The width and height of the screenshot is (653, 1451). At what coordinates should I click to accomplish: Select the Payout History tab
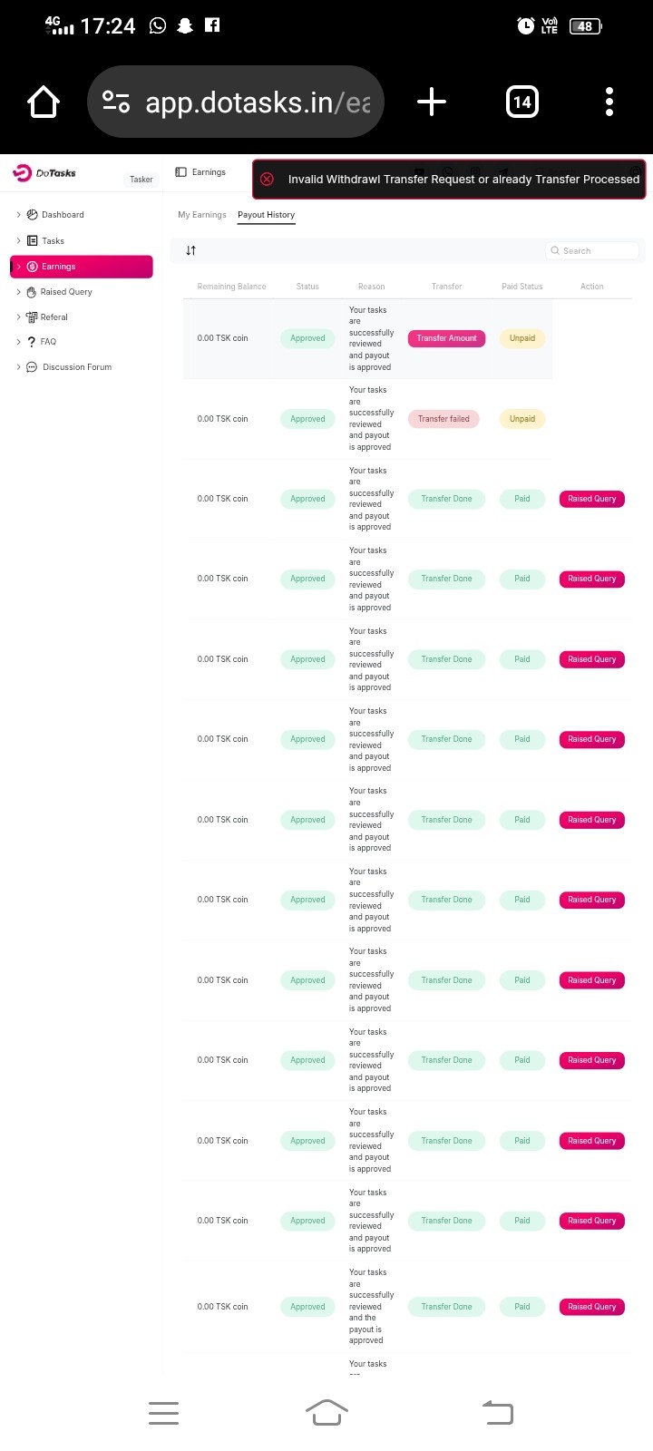pyautogui.click(x=267, y=215)
